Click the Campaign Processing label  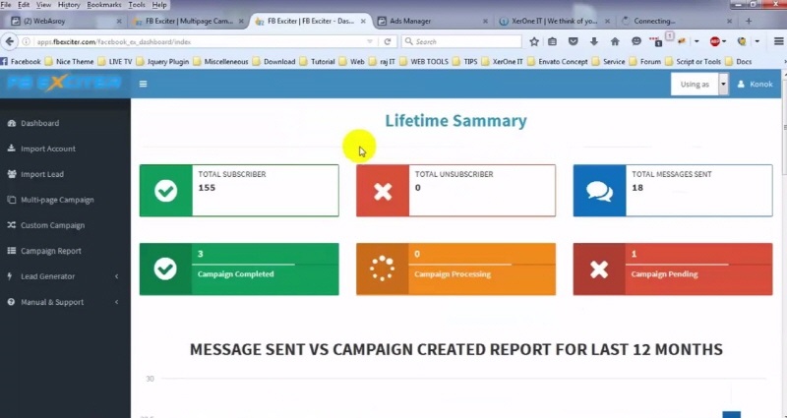[453, 274]
